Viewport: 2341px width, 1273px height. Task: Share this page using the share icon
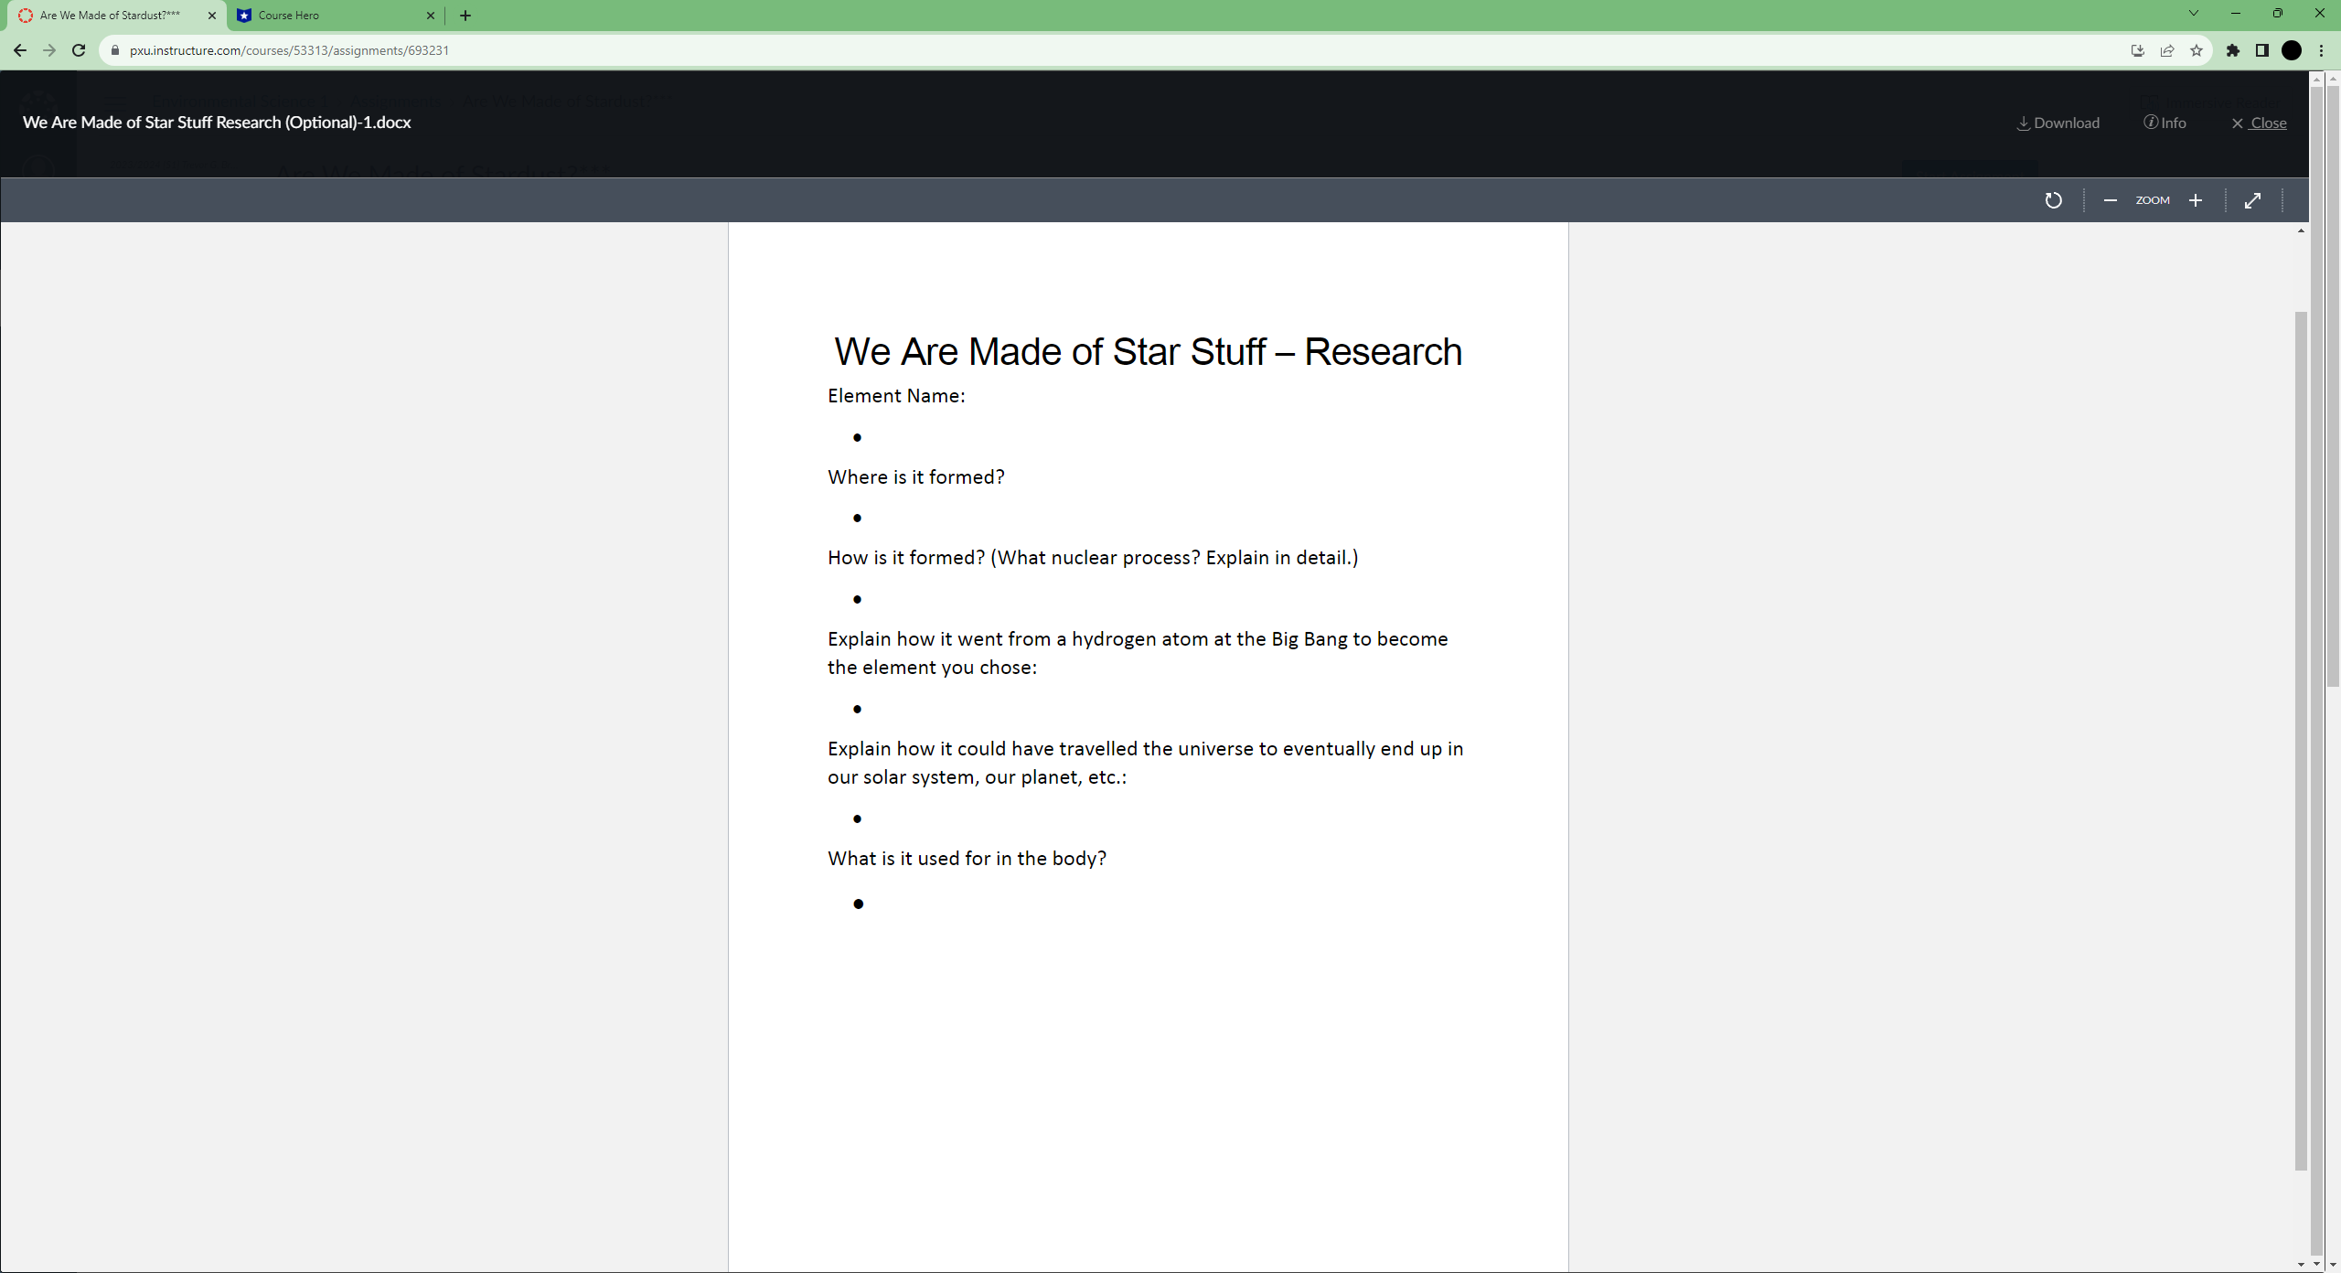[x=2167, y=50]
